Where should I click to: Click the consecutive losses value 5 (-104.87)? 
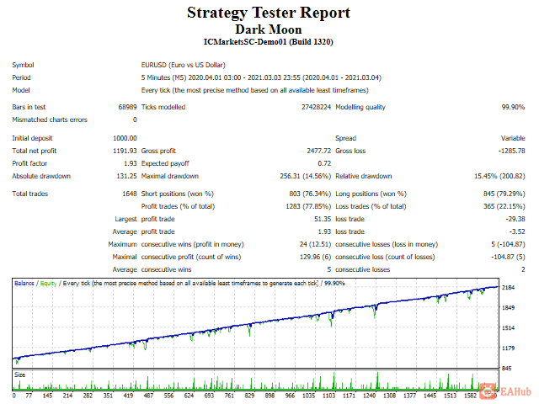click(x=508, y=245)
